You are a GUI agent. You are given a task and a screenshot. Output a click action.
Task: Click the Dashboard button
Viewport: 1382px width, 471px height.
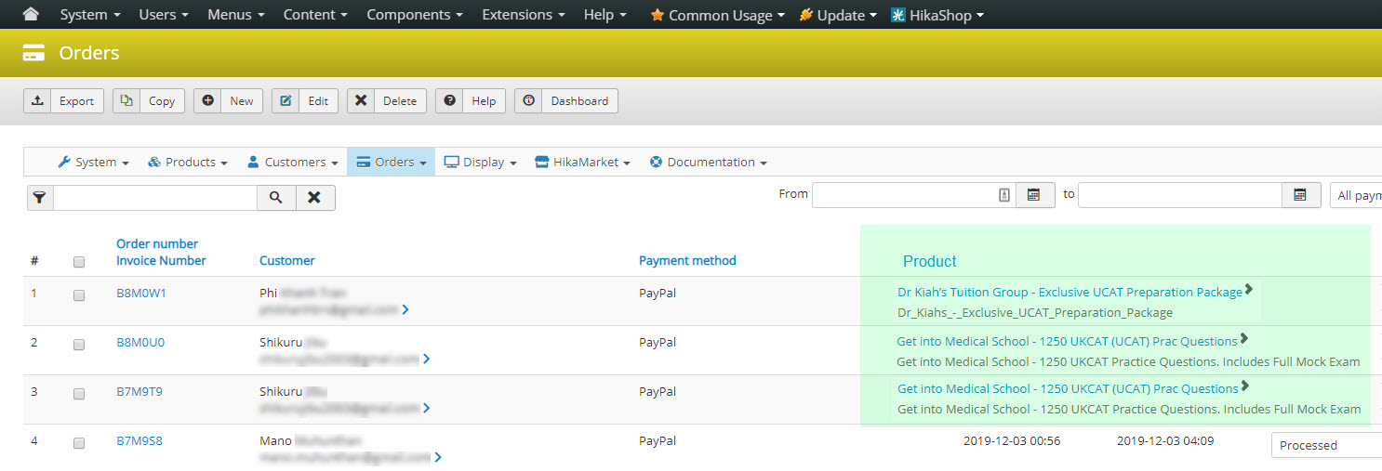point(566,101)
